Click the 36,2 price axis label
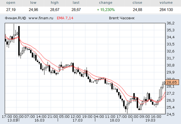This screenshot has height=124, width=181. tap(170, 23)
